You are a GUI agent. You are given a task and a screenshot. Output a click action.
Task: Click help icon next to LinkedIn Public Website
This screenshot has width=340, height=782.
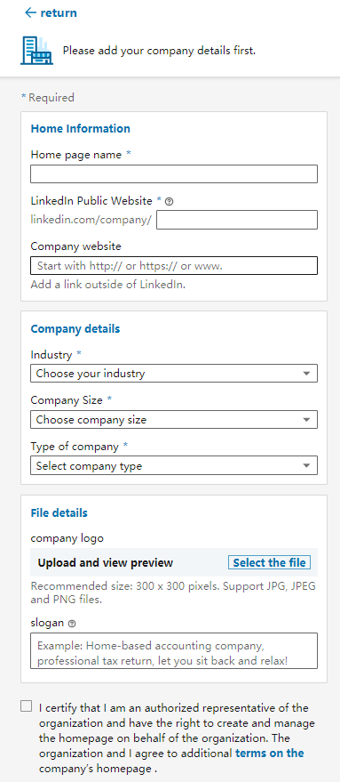170,201
